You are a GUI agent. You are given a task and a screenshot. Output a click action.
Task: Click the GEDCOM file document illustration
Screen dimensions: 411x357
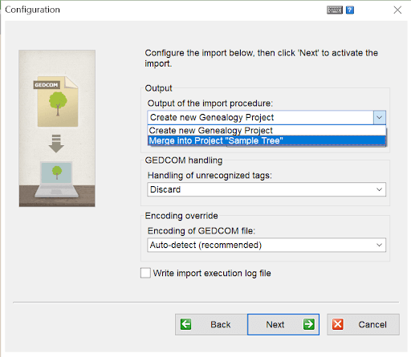click(56, 101)
